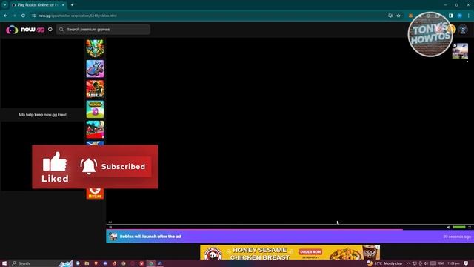
Task: Open the volume icon in the system tray
Action: click(x=426, y=263)
